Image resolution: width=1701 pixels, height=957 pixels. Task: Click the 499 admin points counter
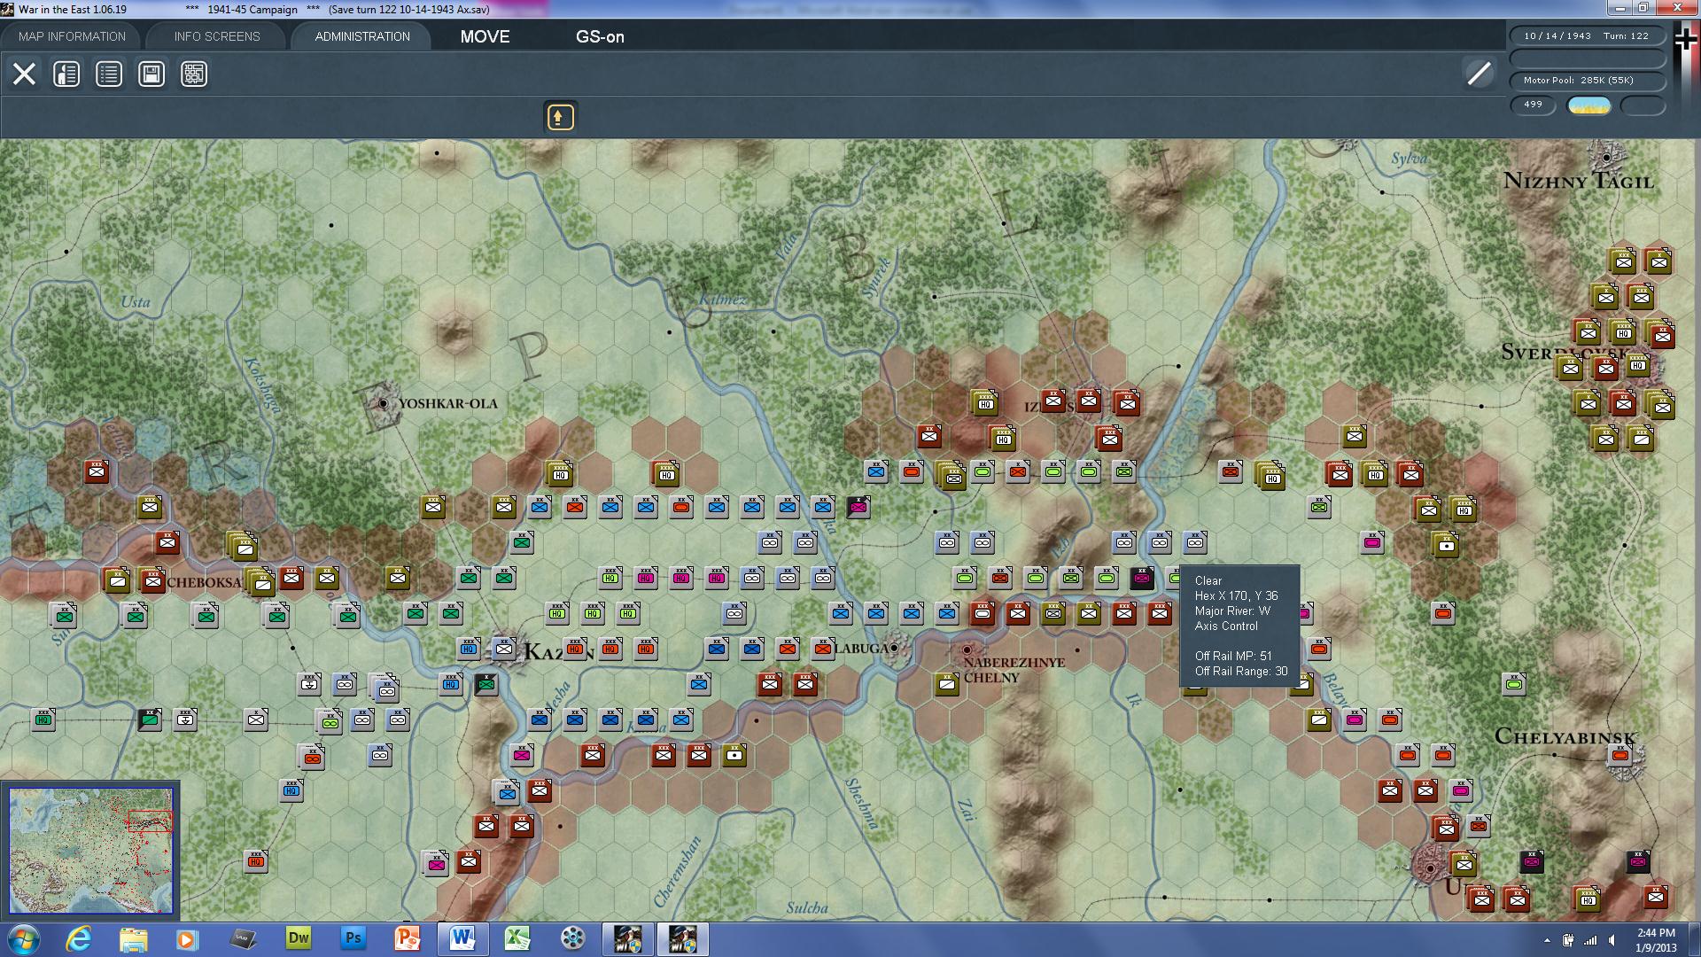pyautogui.click(x=1533, y=105)
